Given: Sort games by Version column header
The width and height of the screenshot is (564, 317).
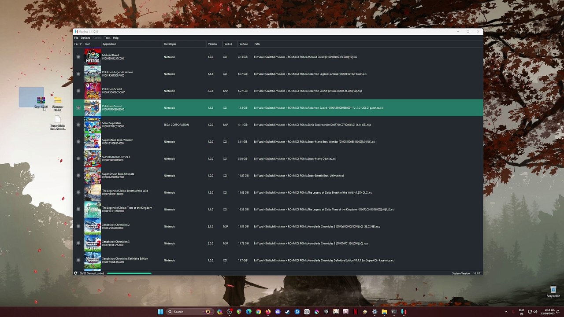Looking at the screenshot, I should (212, 44).
